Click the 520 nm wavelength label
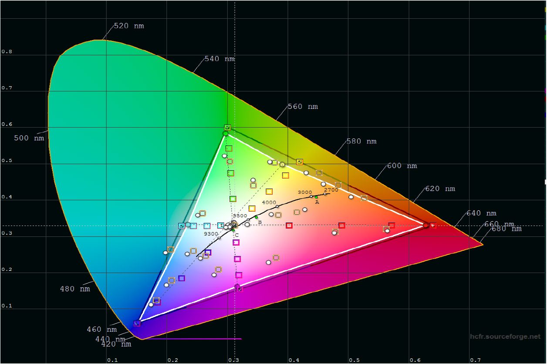The image size is (547, 364). point(128,26)
